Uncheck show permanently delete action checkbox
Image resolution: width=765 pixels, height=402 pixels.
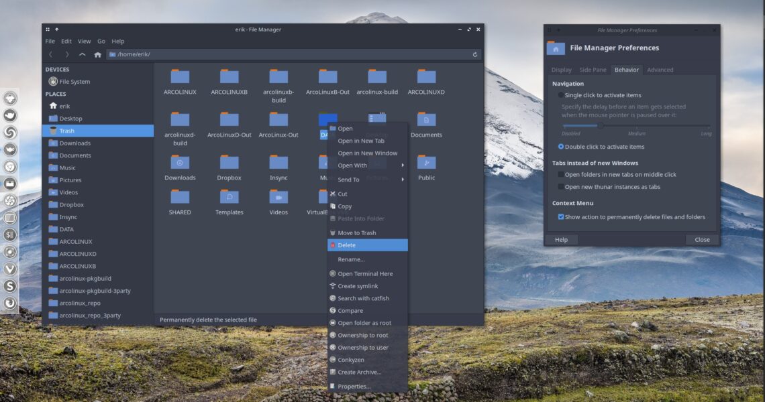tap(561, 217)
